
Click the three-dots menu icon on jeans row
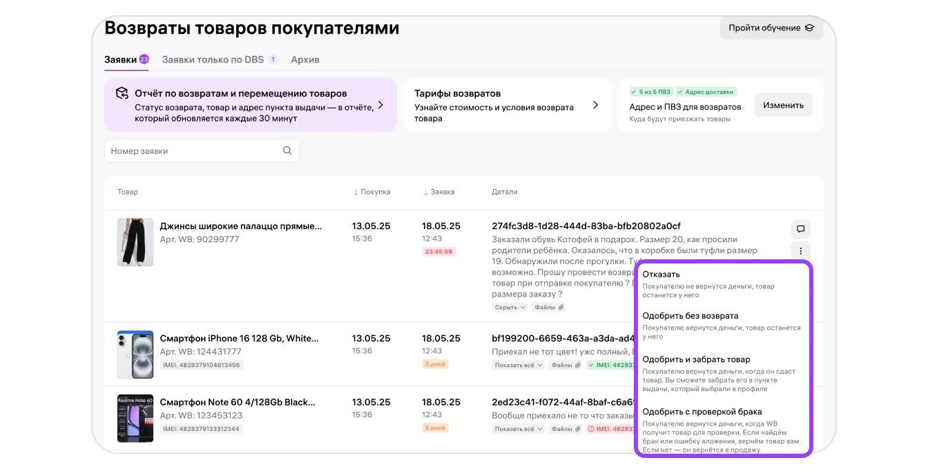800,251
